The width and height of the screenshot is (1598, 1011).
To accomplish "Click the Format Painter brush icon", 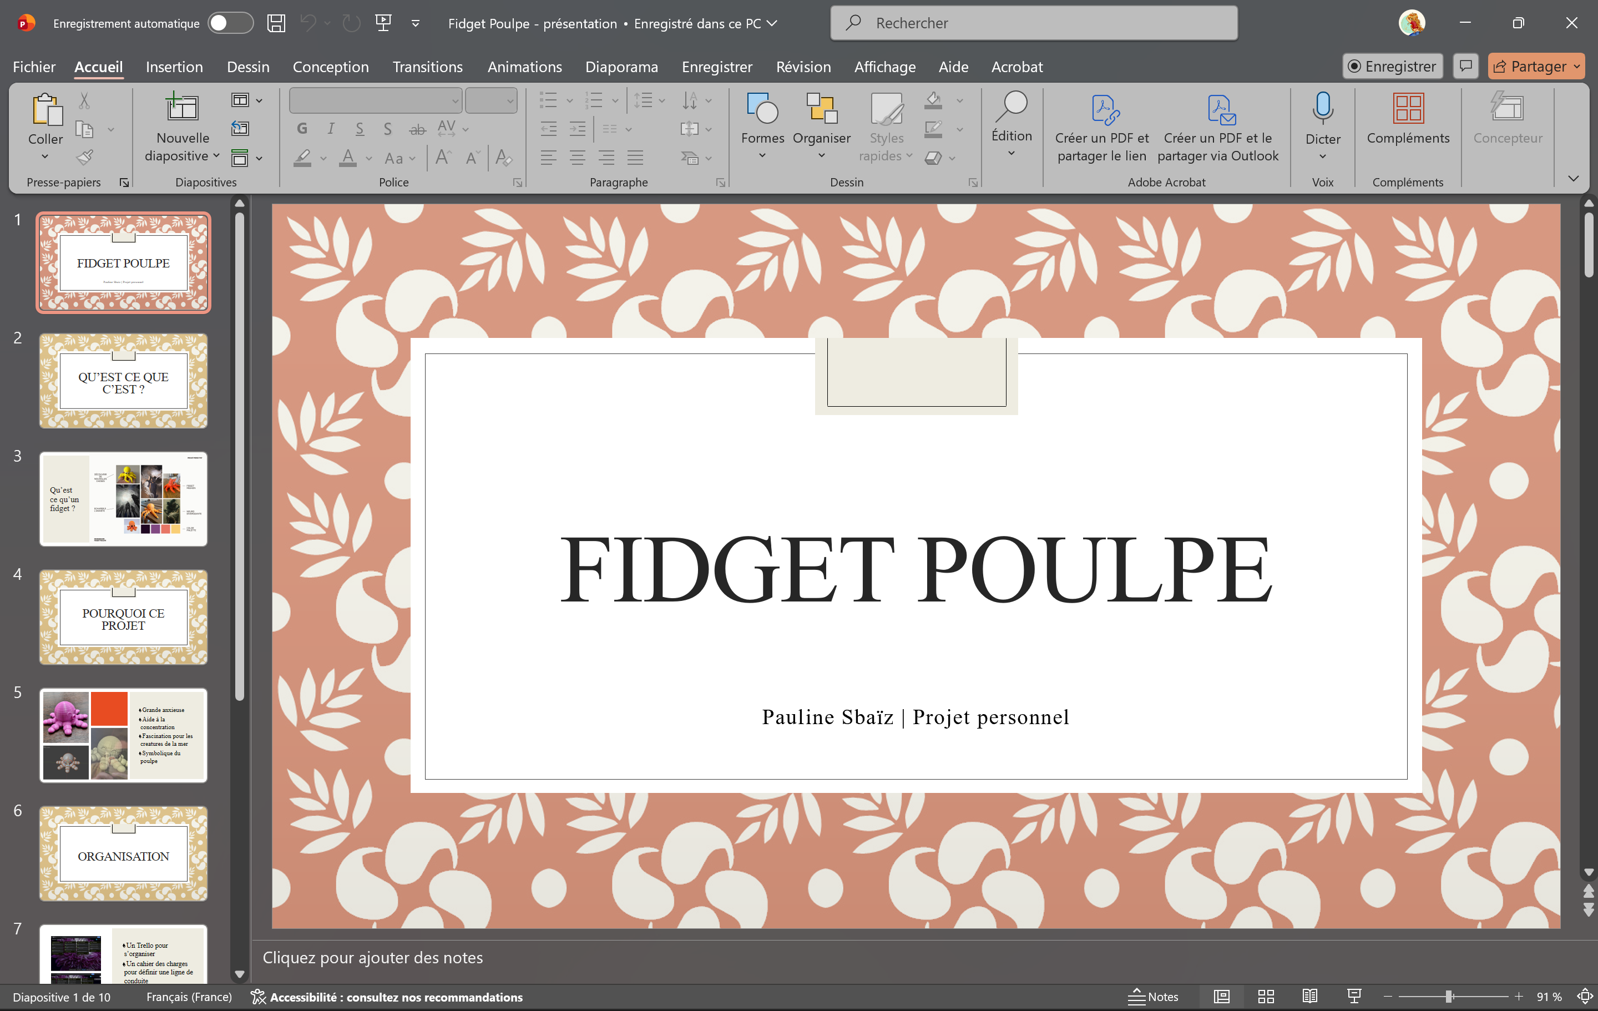I will coord(84,158).
